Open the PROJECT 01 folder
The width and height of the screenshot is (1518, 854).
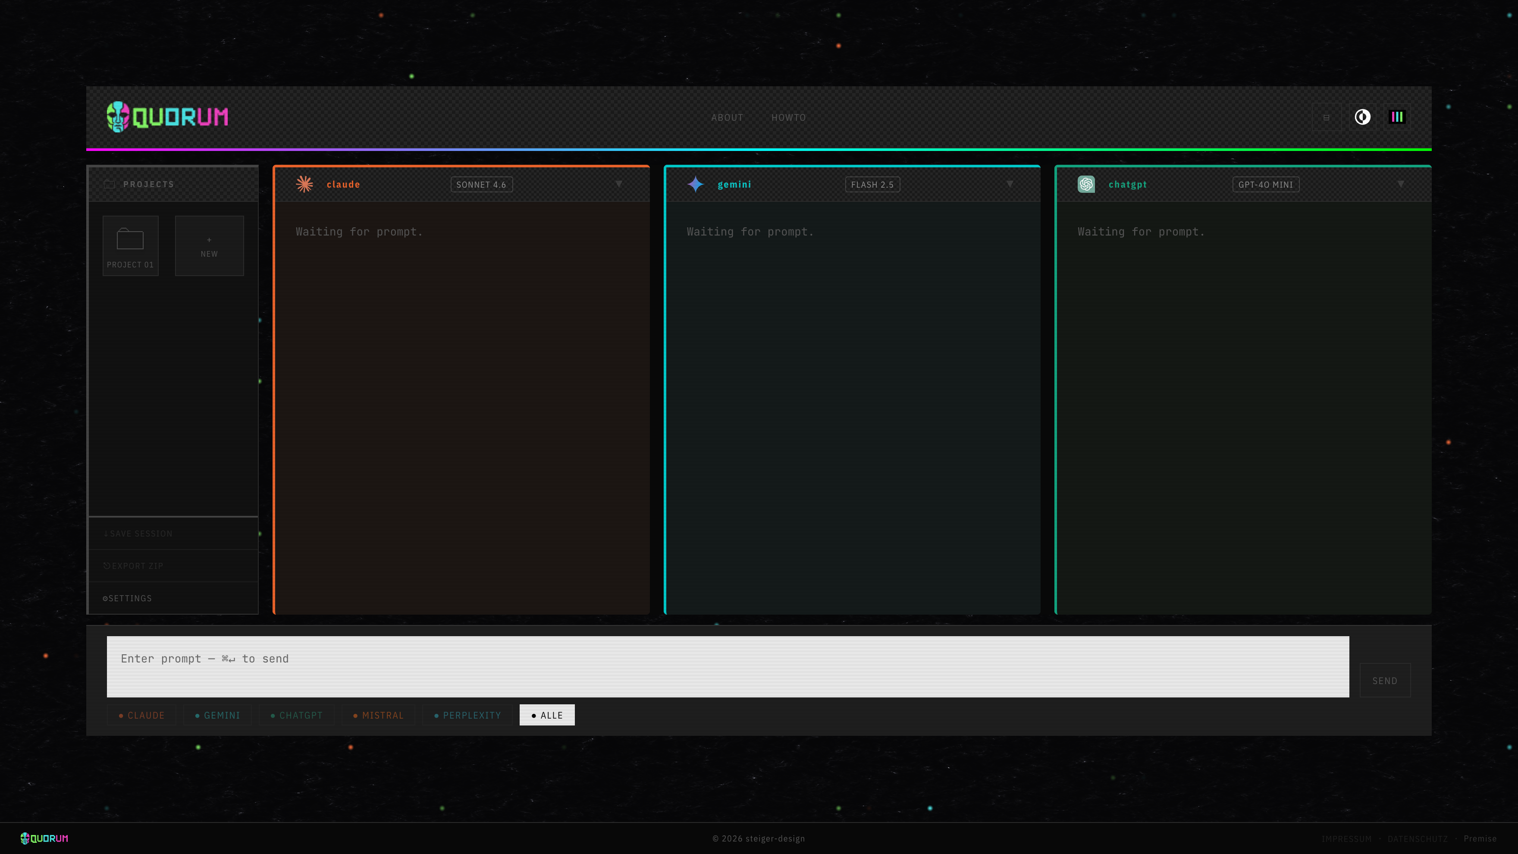pos(130,246)
